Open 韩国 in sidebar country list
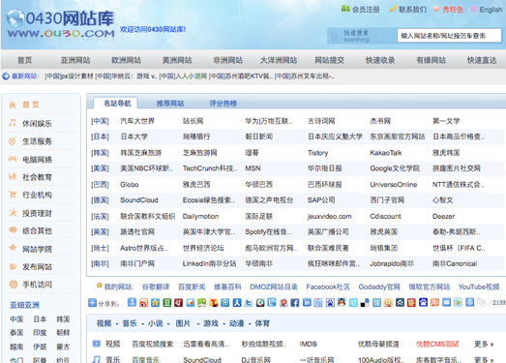506x363 pixels. [x=63, y=319]
